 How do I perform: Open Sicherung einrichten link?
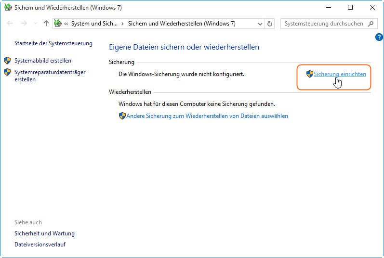(340, 74)
